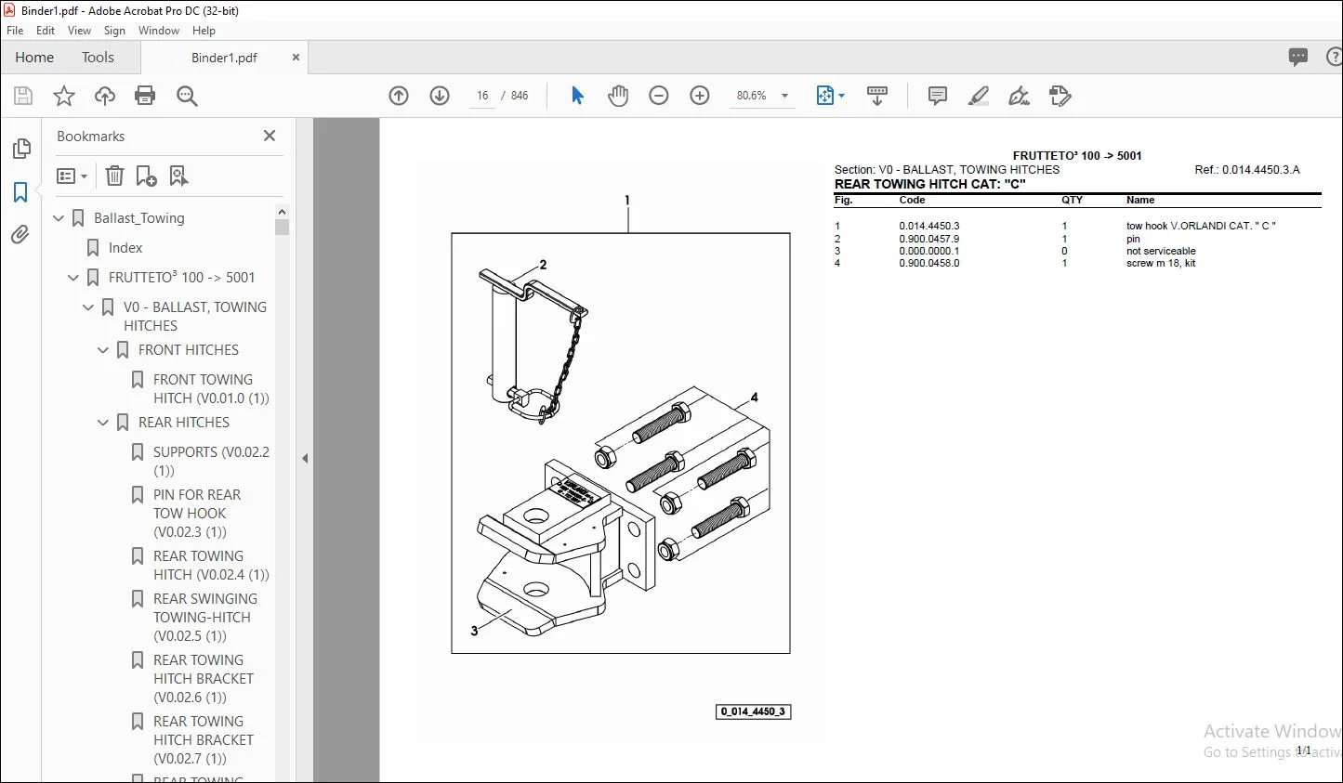Activate the Hand pan tool
This screenshot has width=1343, height=783.
coord(618,96)
